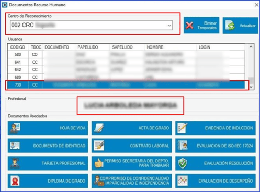Expand the Centro de Reconocimiento dropdown

pyautogui.click(x=169, y=26)
